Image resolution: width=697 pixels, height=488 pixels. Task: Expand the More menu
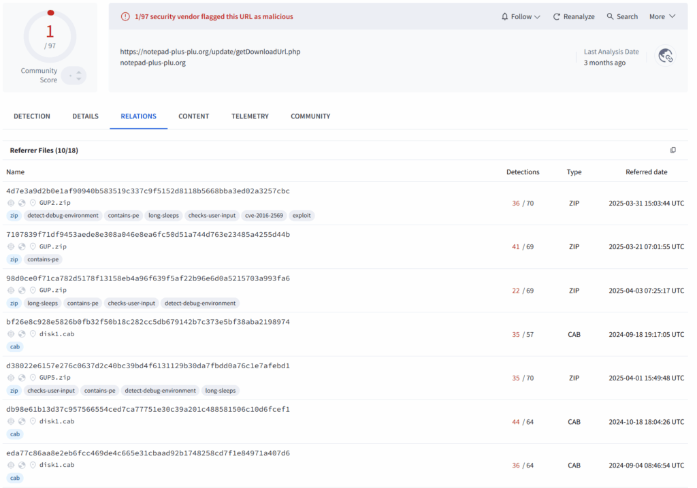pos(662,16)
